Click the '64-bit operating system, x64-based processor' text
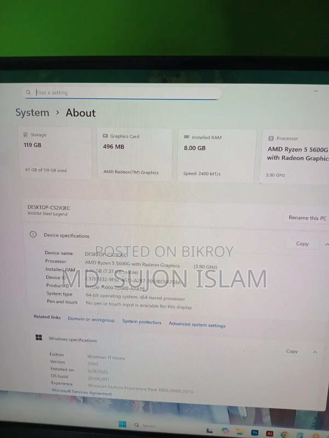The image size is (329, 438). (x=135, y=297)
